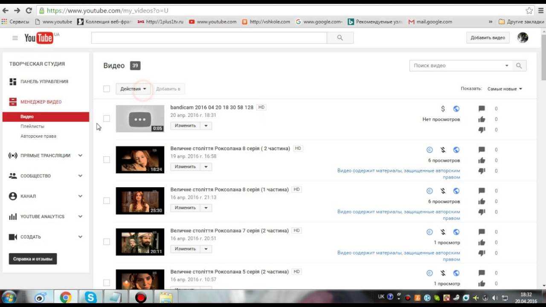This screenshot has height=307, width=546.
Task: Click the likes thumbs-up icon for bandicam video
Action: [482, 119]
